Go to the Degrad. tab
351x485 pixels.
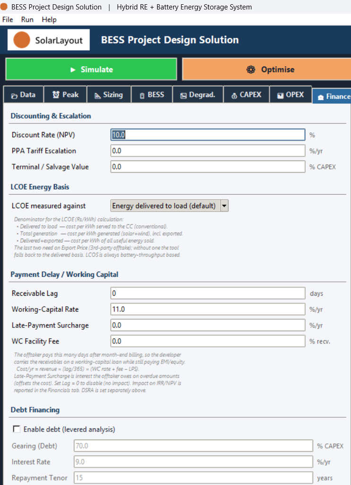(x=198, y=95)
